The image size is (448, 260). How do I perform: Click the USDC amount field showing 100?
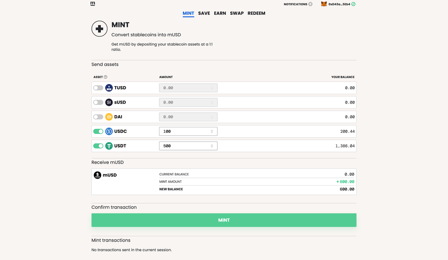188,131
